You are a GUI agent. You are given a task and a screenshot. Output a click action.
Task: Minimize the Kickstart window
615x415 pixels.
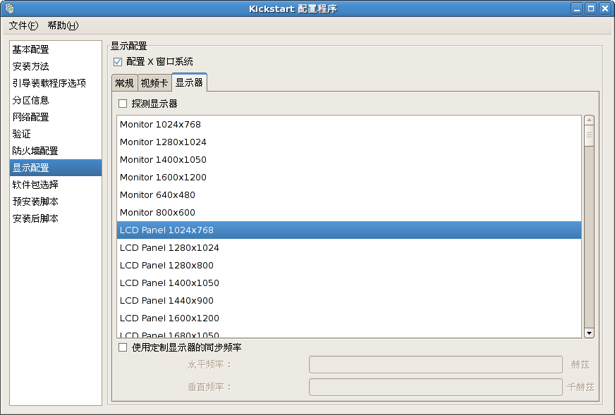click(577, 8)
